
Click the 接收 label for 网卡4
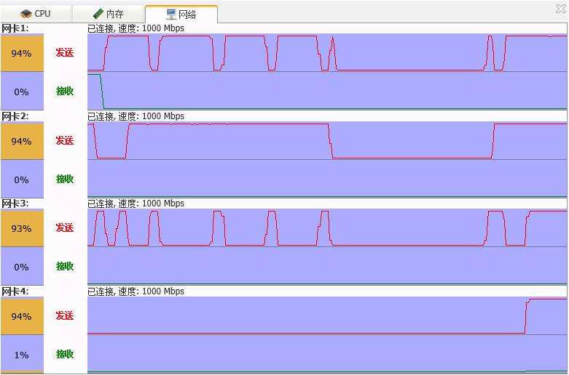pos(65,355)
